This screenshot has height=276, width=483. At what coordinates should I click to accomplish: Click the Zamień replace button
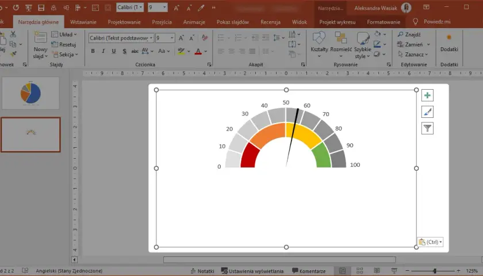coord(410,44)
